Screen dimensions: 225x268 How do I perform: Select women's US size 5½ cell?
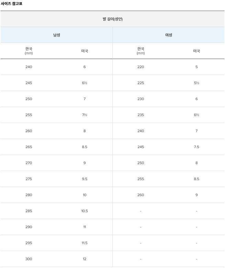click(196, 83)
